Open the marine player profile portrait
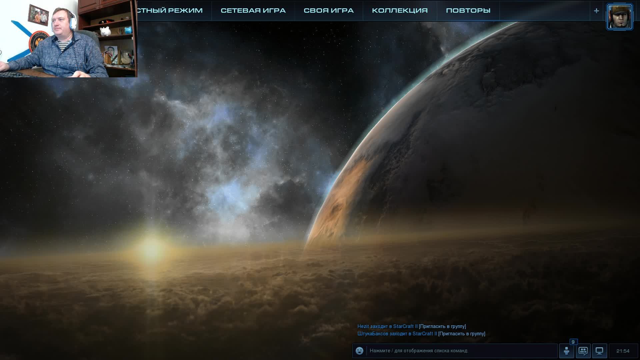Screen dimensions: 640x360 (x=619, y=17)
